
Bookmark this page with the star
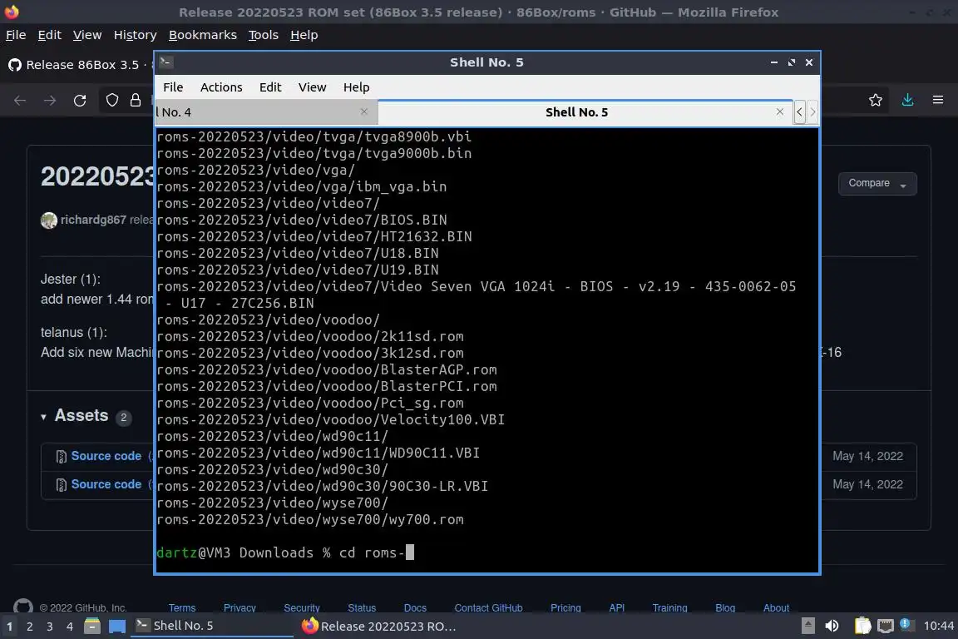[876, 101]
